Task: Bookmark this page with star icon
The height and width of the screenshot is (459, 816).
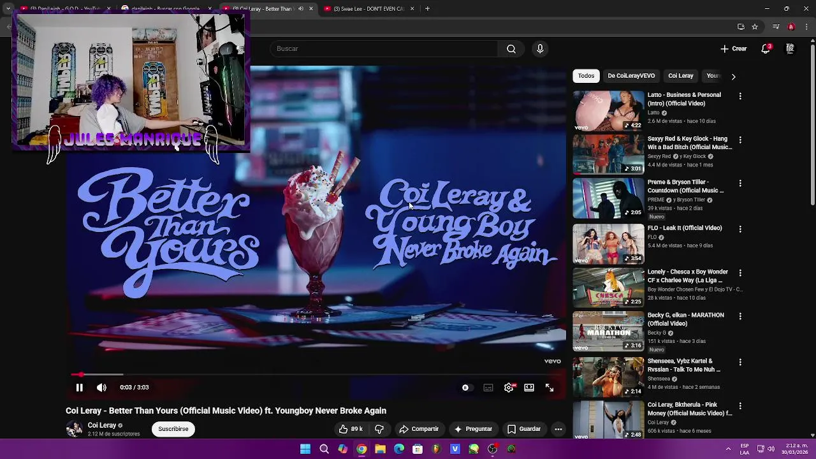Action: [x=755, y=27]
